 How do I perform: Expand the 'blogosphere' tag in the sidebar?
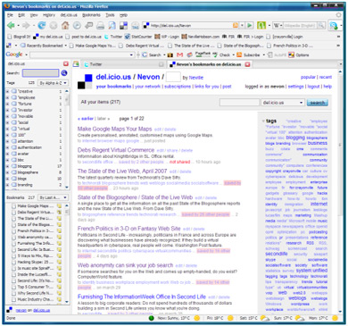[x=7, y=172]
